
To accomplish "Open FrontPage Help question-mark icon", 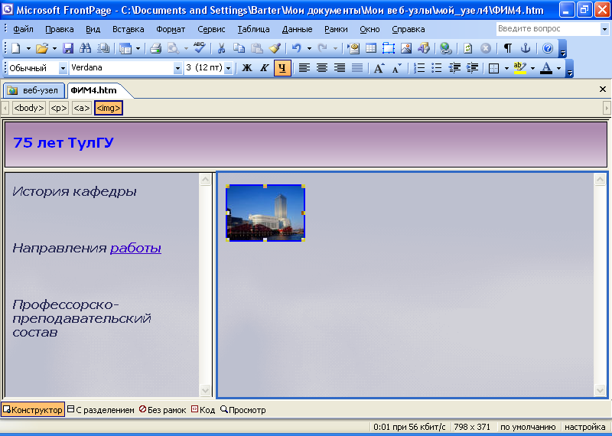I will [x=548, y=48].
